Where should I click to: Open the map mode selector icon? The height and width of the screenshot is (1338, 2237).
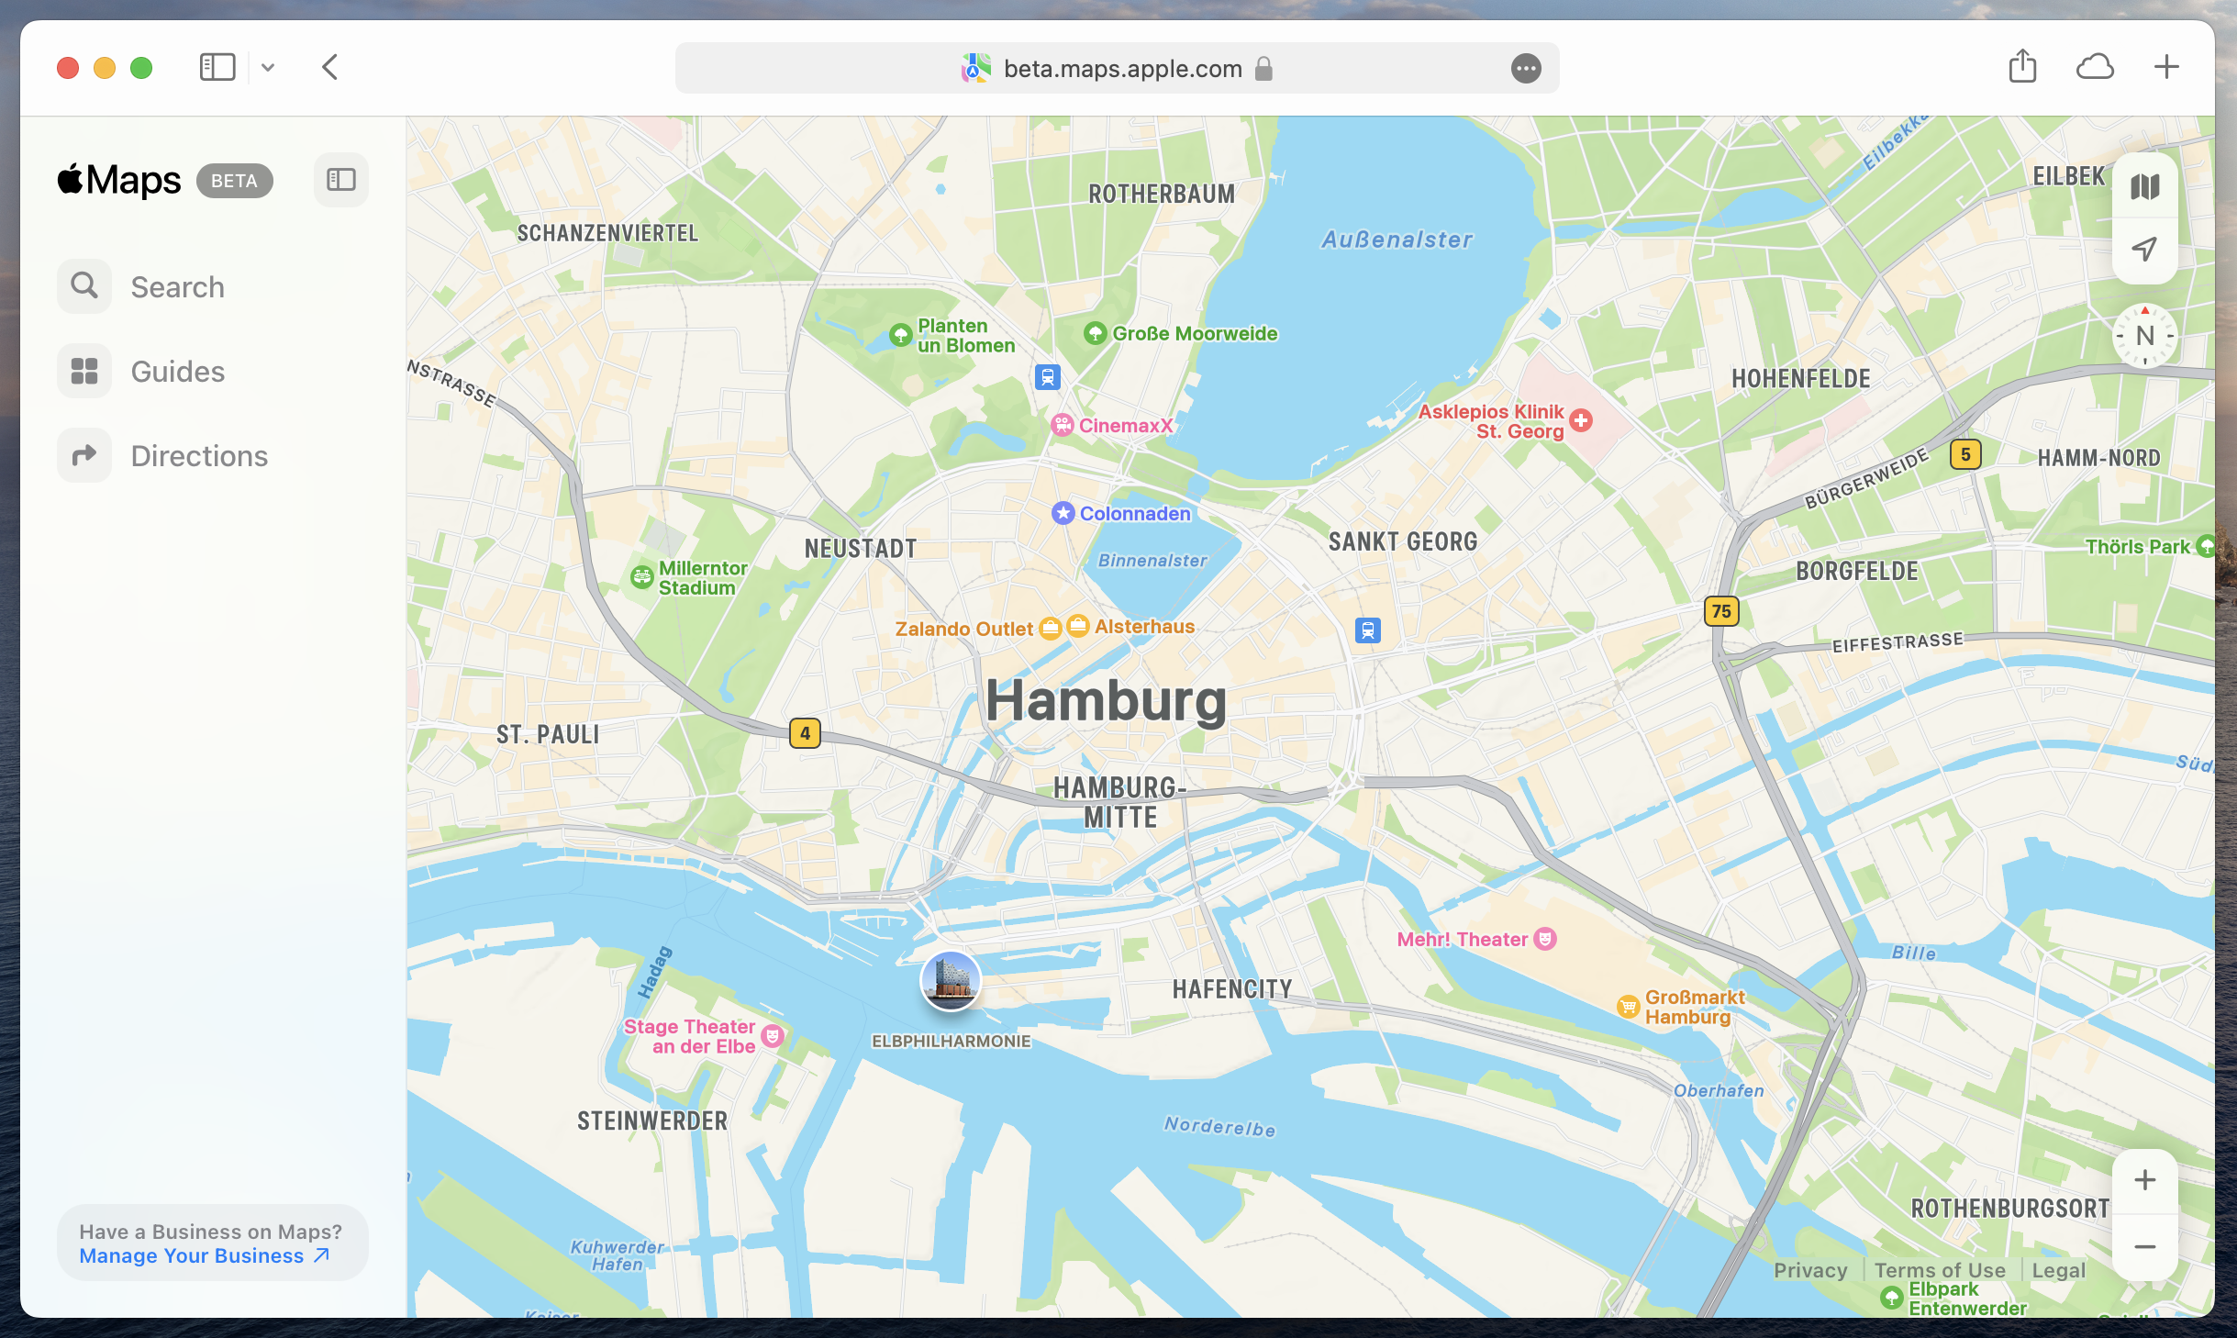click(x=2145, y=187)
